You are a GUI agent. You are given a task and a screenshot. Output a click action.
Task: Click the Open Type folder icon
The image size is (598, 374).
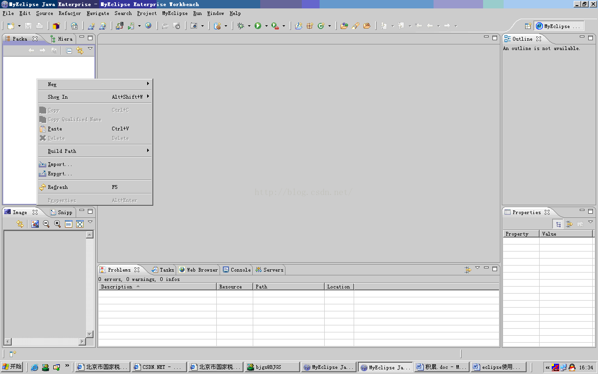pos(344,26)
